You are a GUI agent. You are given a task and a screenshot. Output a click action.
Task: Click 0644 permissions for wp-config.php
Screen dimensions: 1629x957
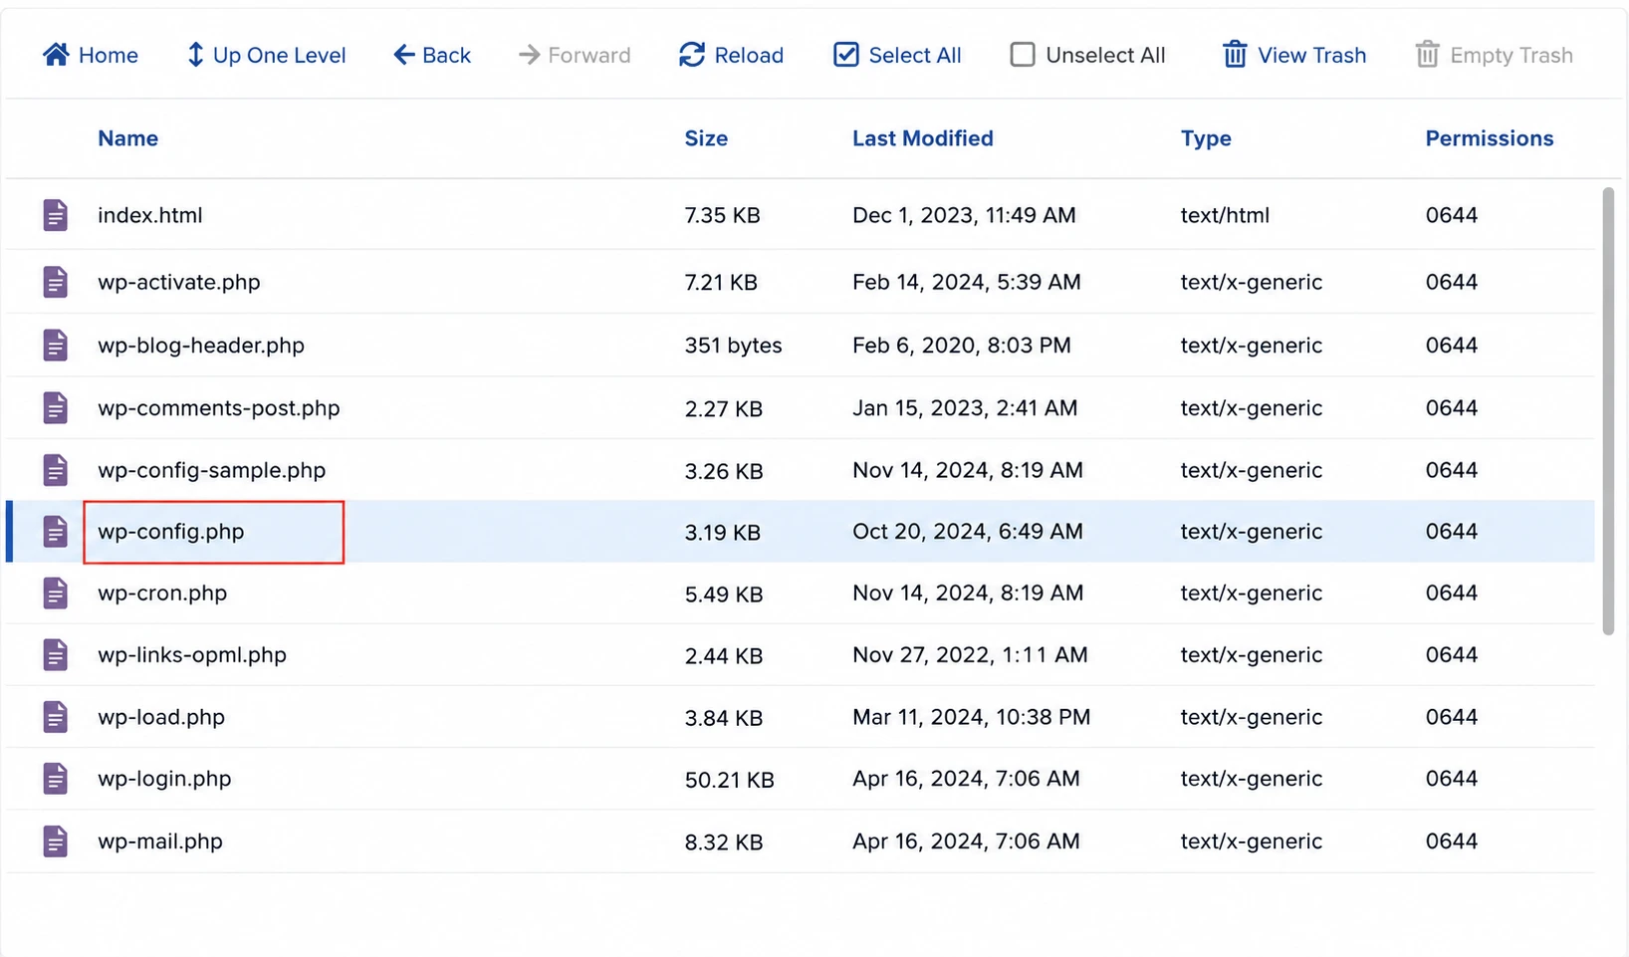(x=1452, y=532)
